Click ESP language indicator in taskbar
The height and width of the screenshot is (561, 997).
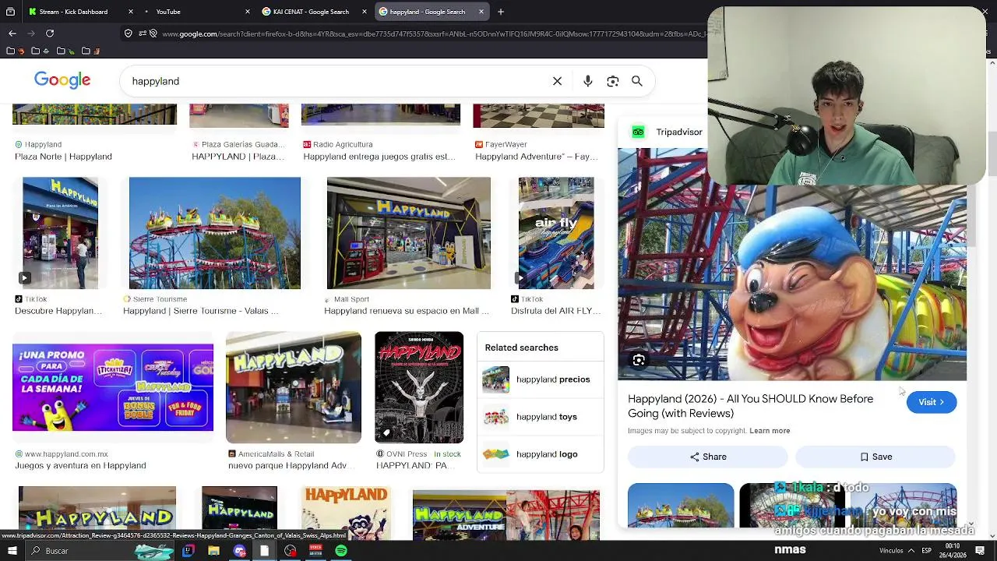tap(927, 551)
